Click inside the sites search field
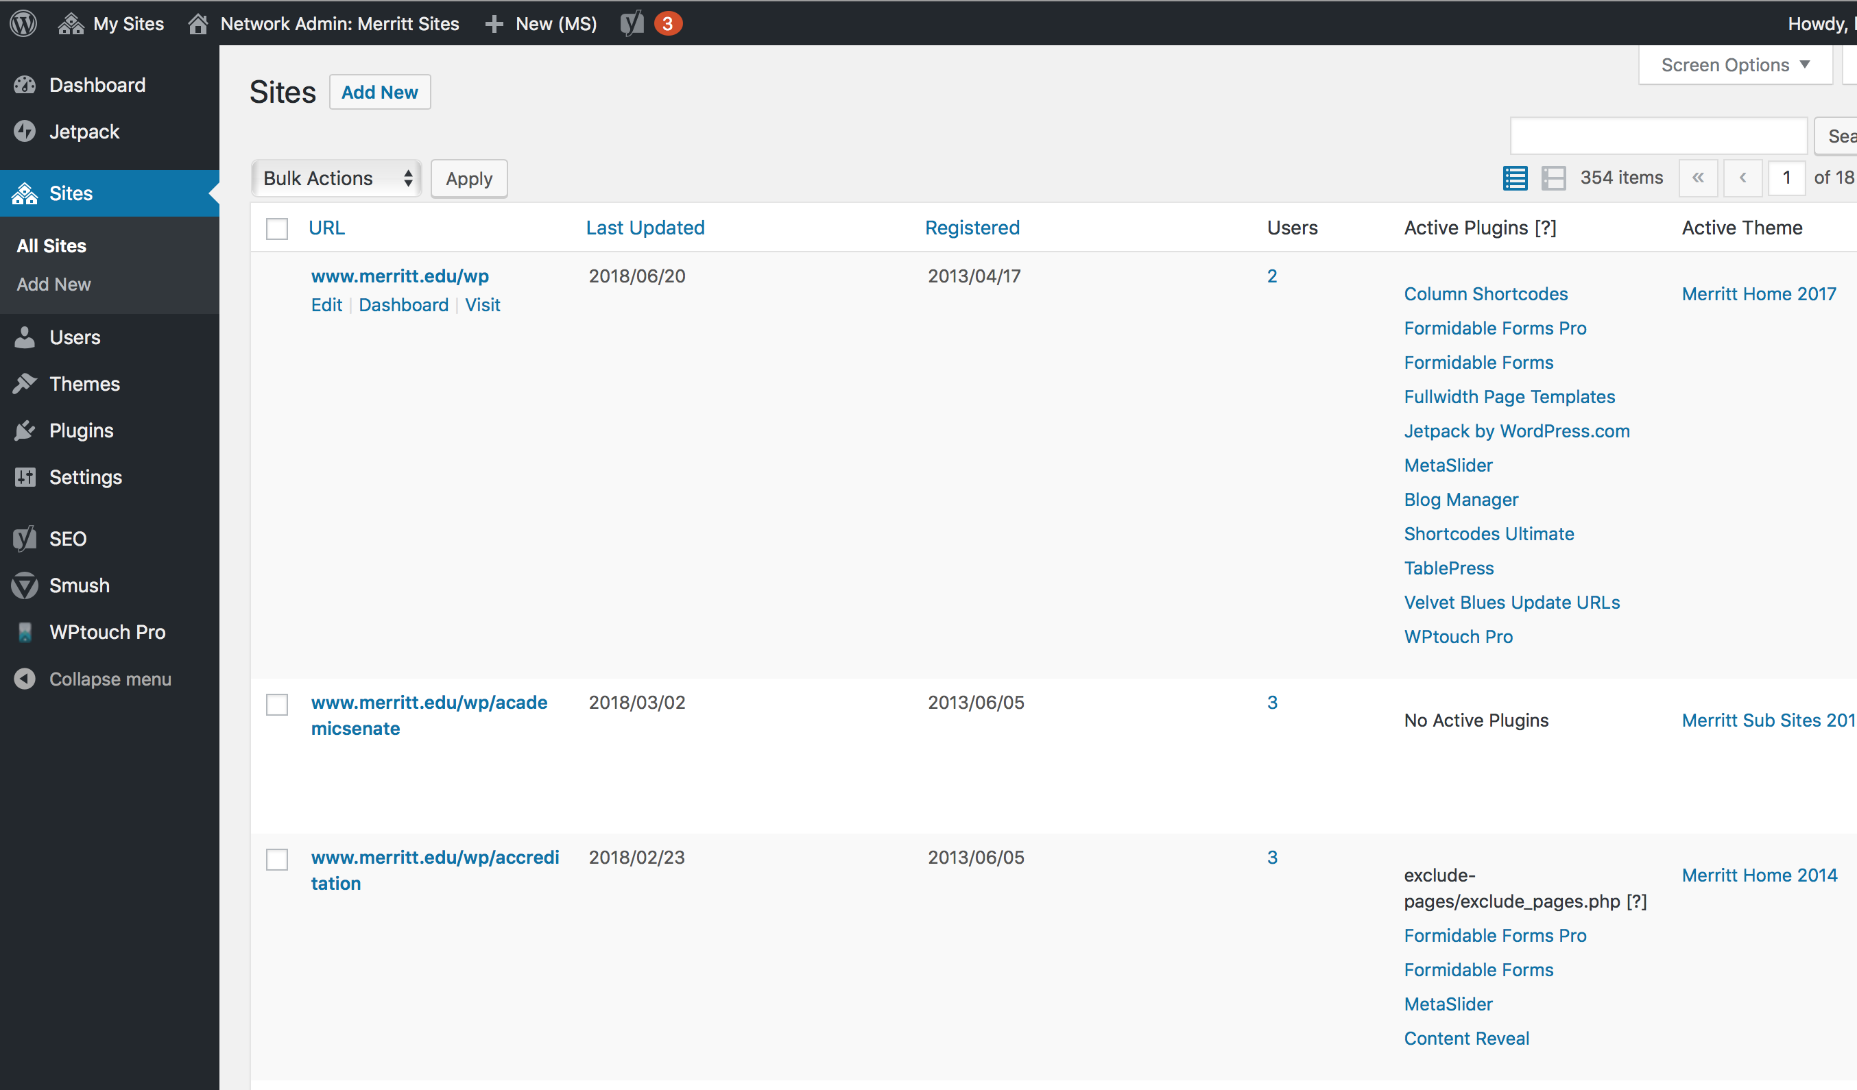 (x=1659, y=136)
